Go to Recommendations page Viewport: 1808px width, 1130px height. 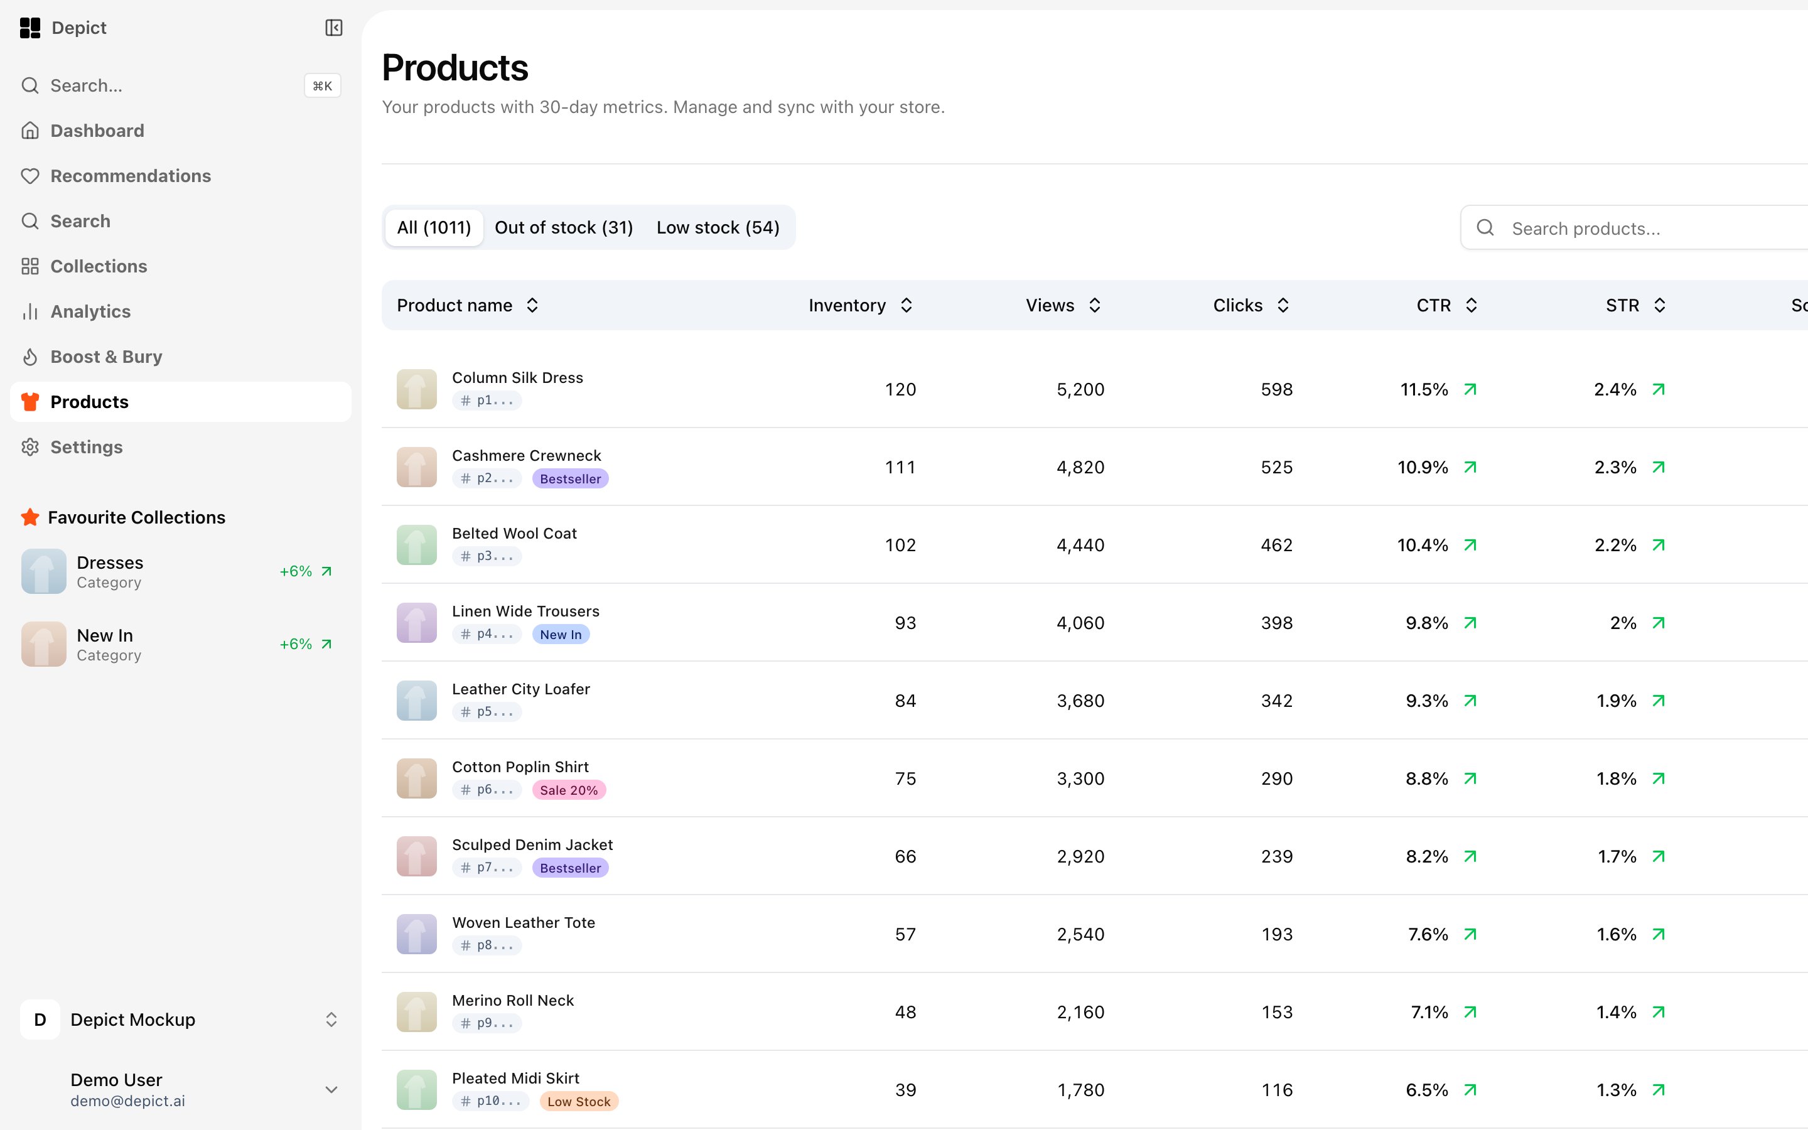[181, 176]
